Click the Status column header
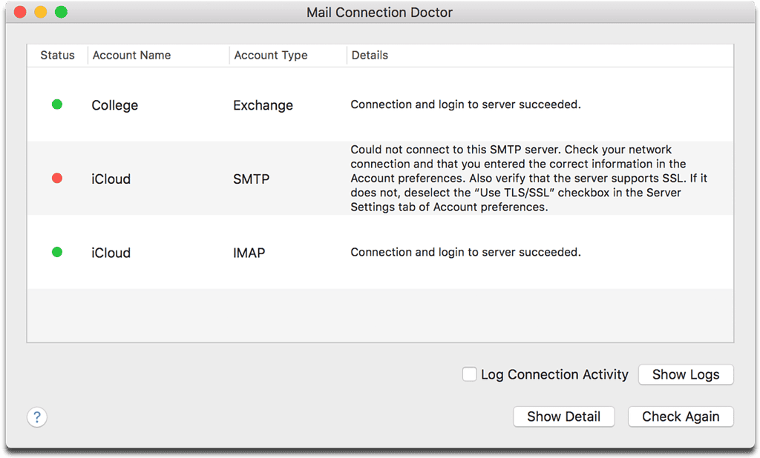Screen dimensions: 760x458 (57, 55)
